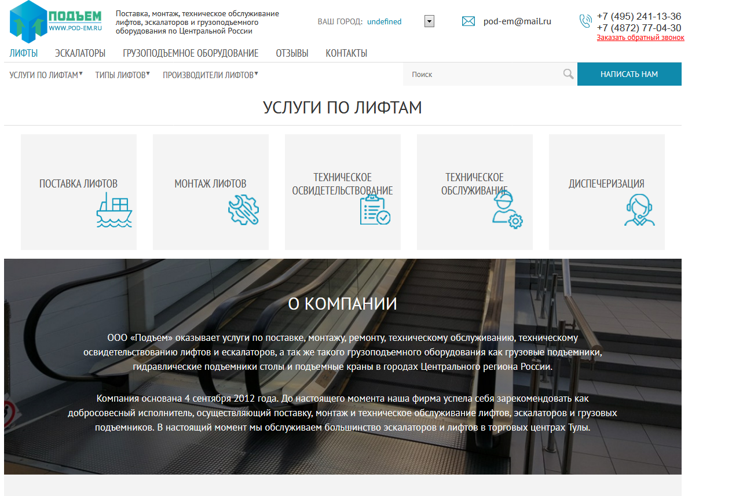The height and width of the screenshot is (496, 732).
Task: Click the phone handset icon
Action: point(585,21)
